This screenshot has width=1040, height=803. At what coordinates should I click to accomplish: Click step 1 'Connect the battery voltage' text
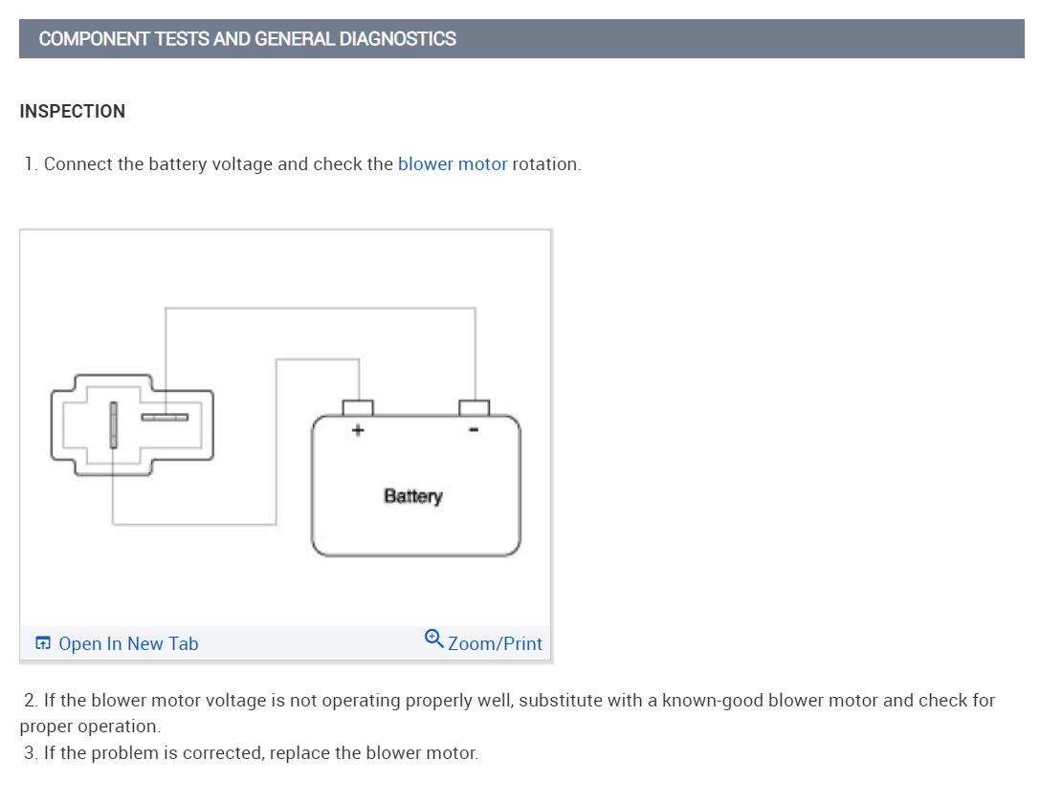[220, 163]
